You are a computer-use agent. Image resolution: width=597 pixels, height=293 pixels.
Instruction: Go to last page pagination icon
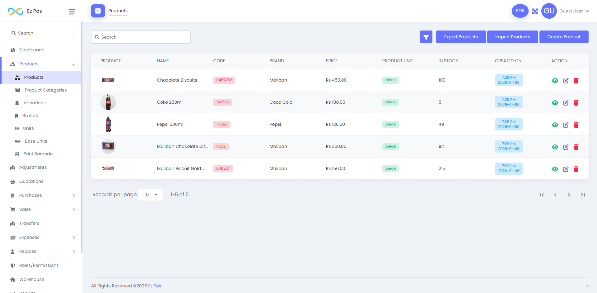coord(583,195)
